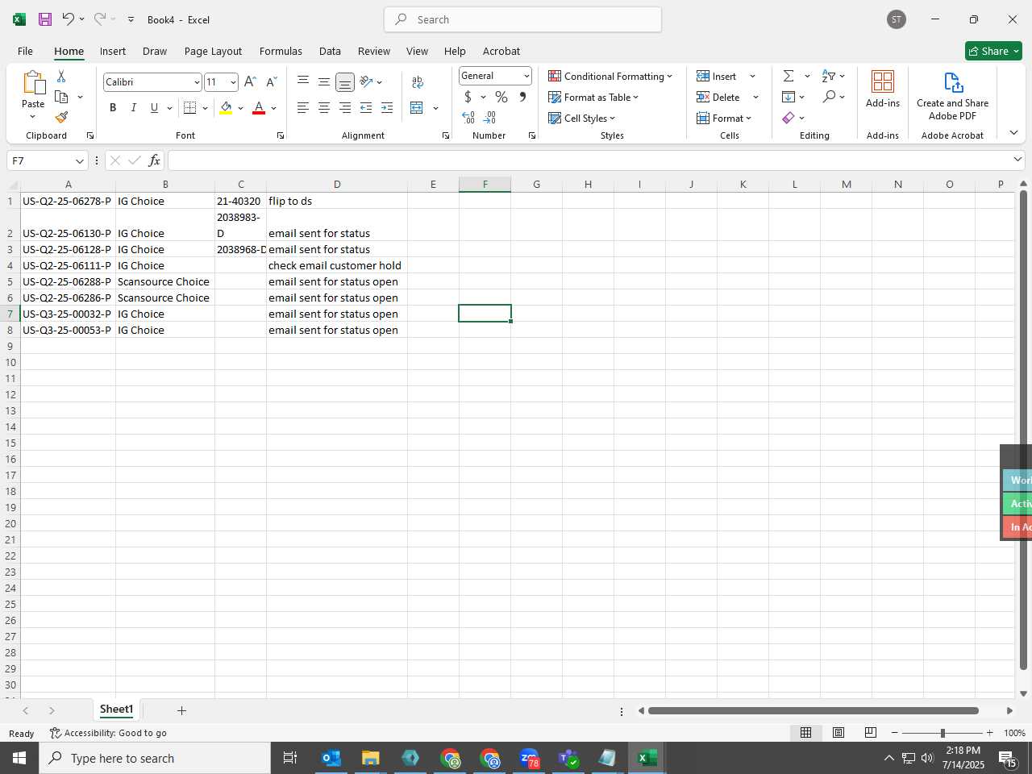Click Increase Decimal icon
This screenshot has height=774, width=1032.
pyautogui.click(x=468, y=118)
